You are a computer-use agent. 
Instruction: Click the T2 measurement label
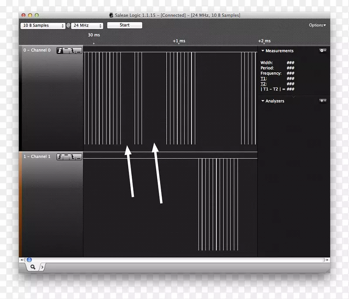[263, 84]
